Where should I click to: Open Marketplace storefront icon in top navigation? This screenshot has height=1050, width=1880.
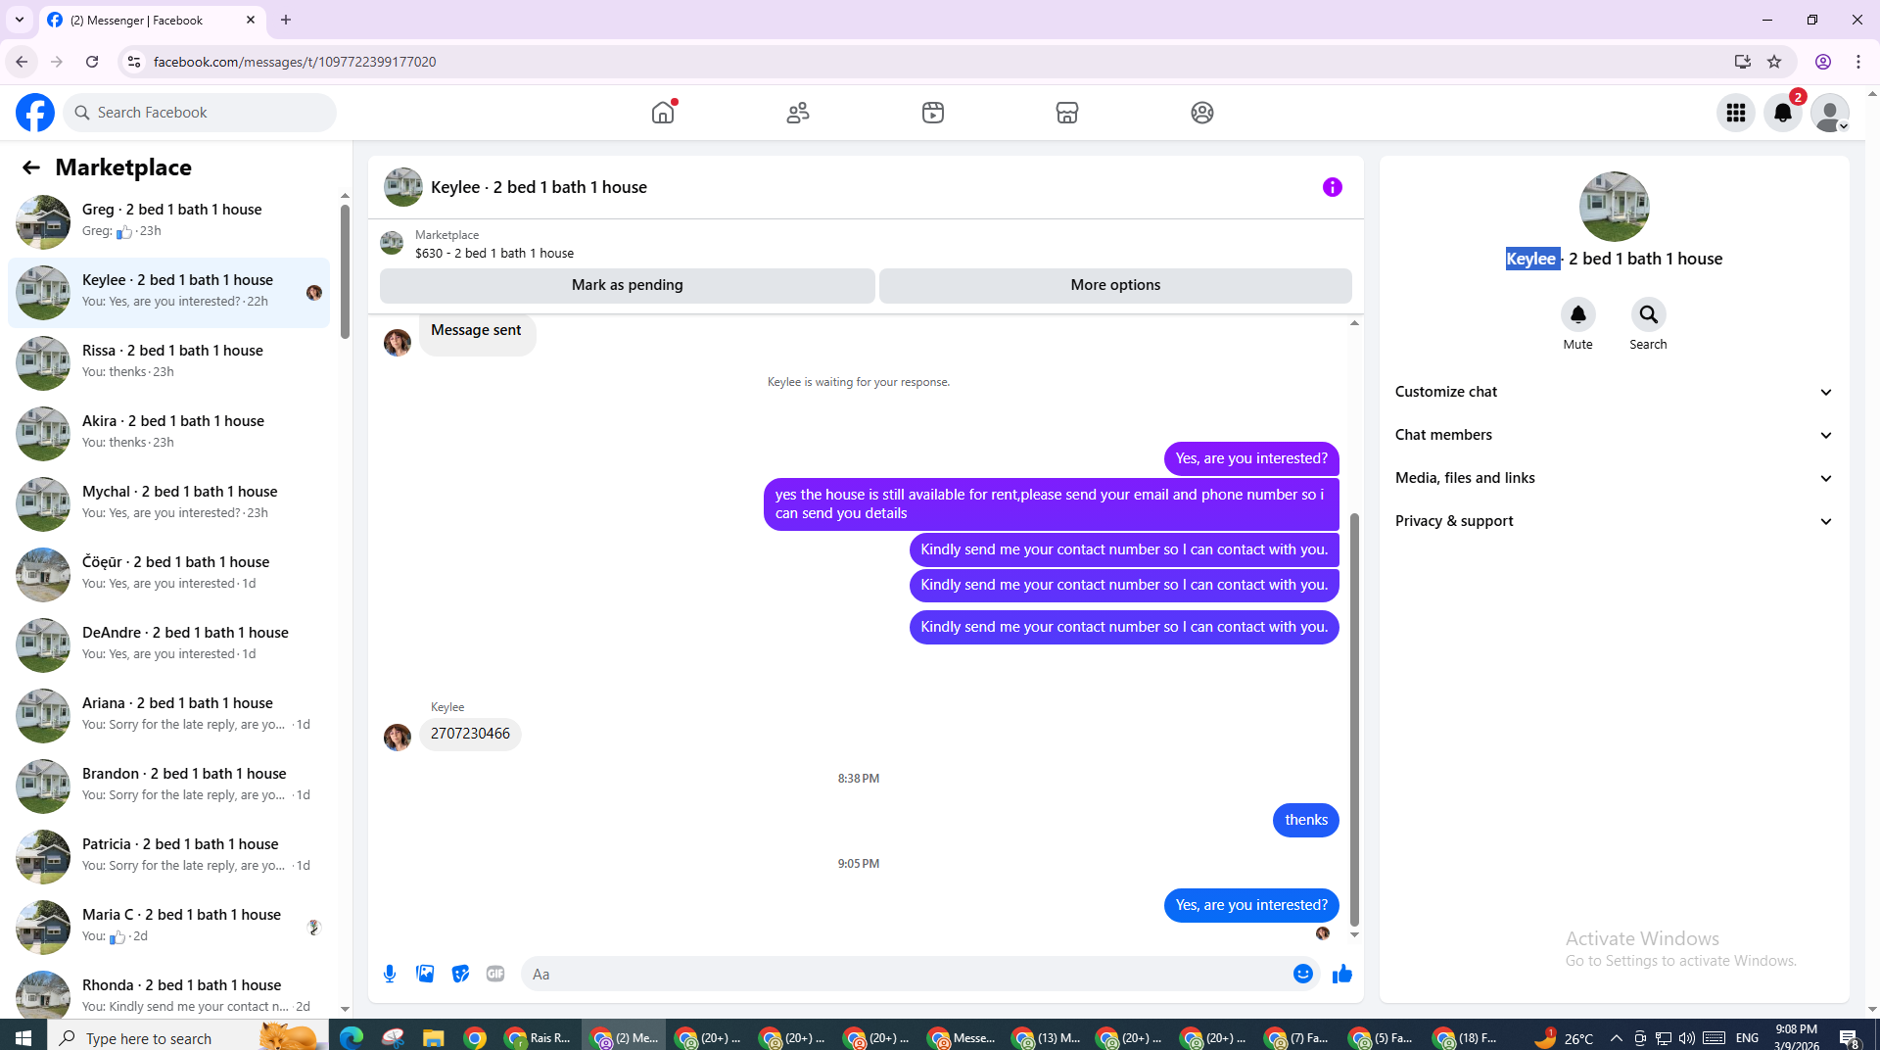(x=1067, y=113)
